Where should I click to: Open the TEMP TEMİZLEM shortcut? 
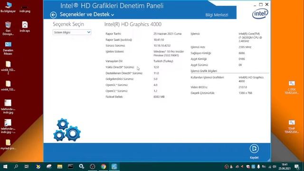292,126
